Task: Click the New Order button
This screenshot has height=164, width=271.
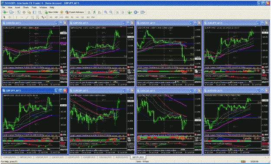Action: click(52, 12)
